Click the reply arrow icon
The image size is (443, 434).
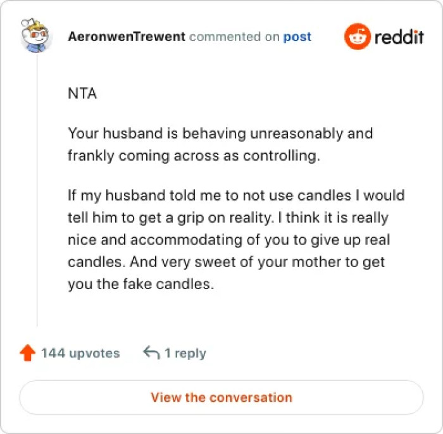coord(151,353)
